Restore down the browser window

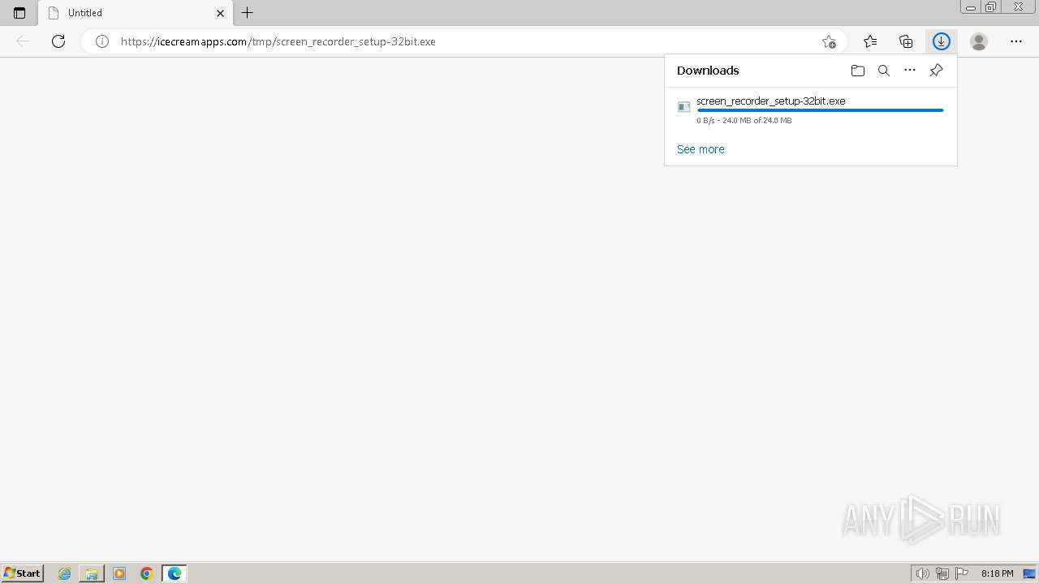click(991, 7)
